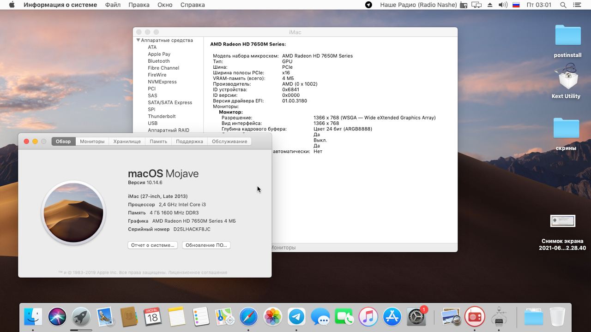Open postinstall folder on desktop
This screenshot has width=591, height=332.
(568, 36)
